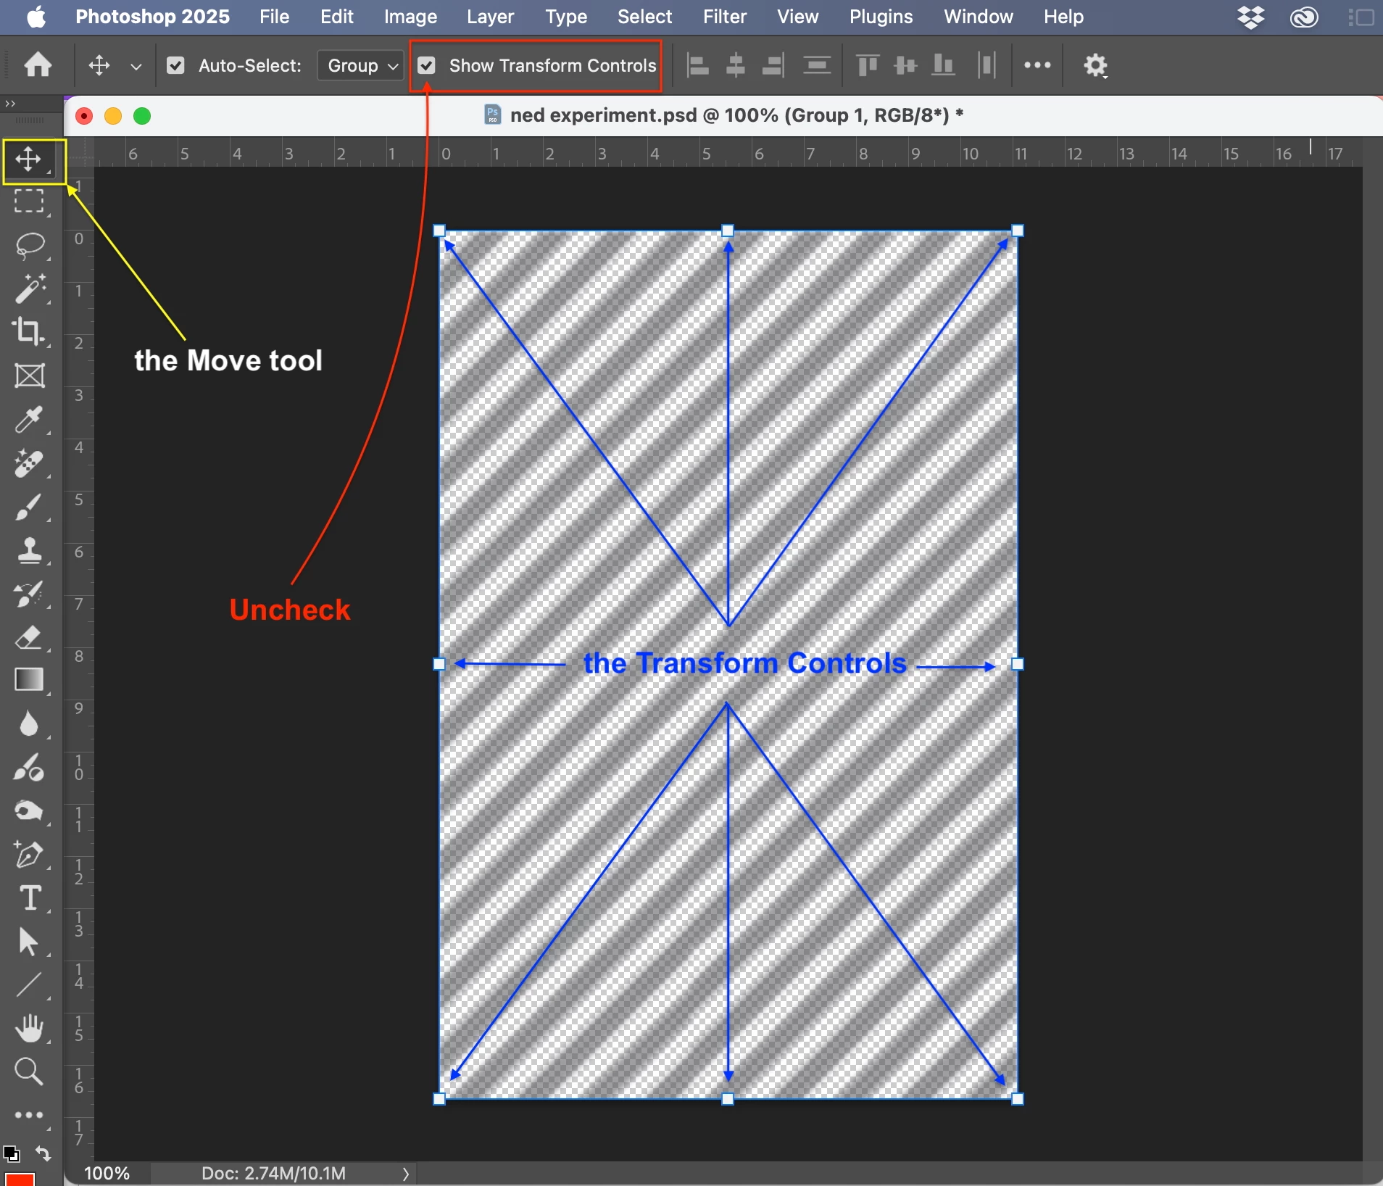Open the Image menu
This screenshot has height=1186, width=1383.
410,17
